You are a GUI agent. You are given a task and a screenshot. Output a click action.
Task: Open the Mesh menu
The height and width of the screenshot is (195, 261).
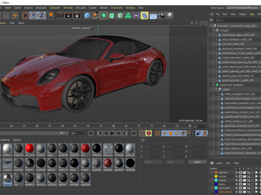[8, 8]
